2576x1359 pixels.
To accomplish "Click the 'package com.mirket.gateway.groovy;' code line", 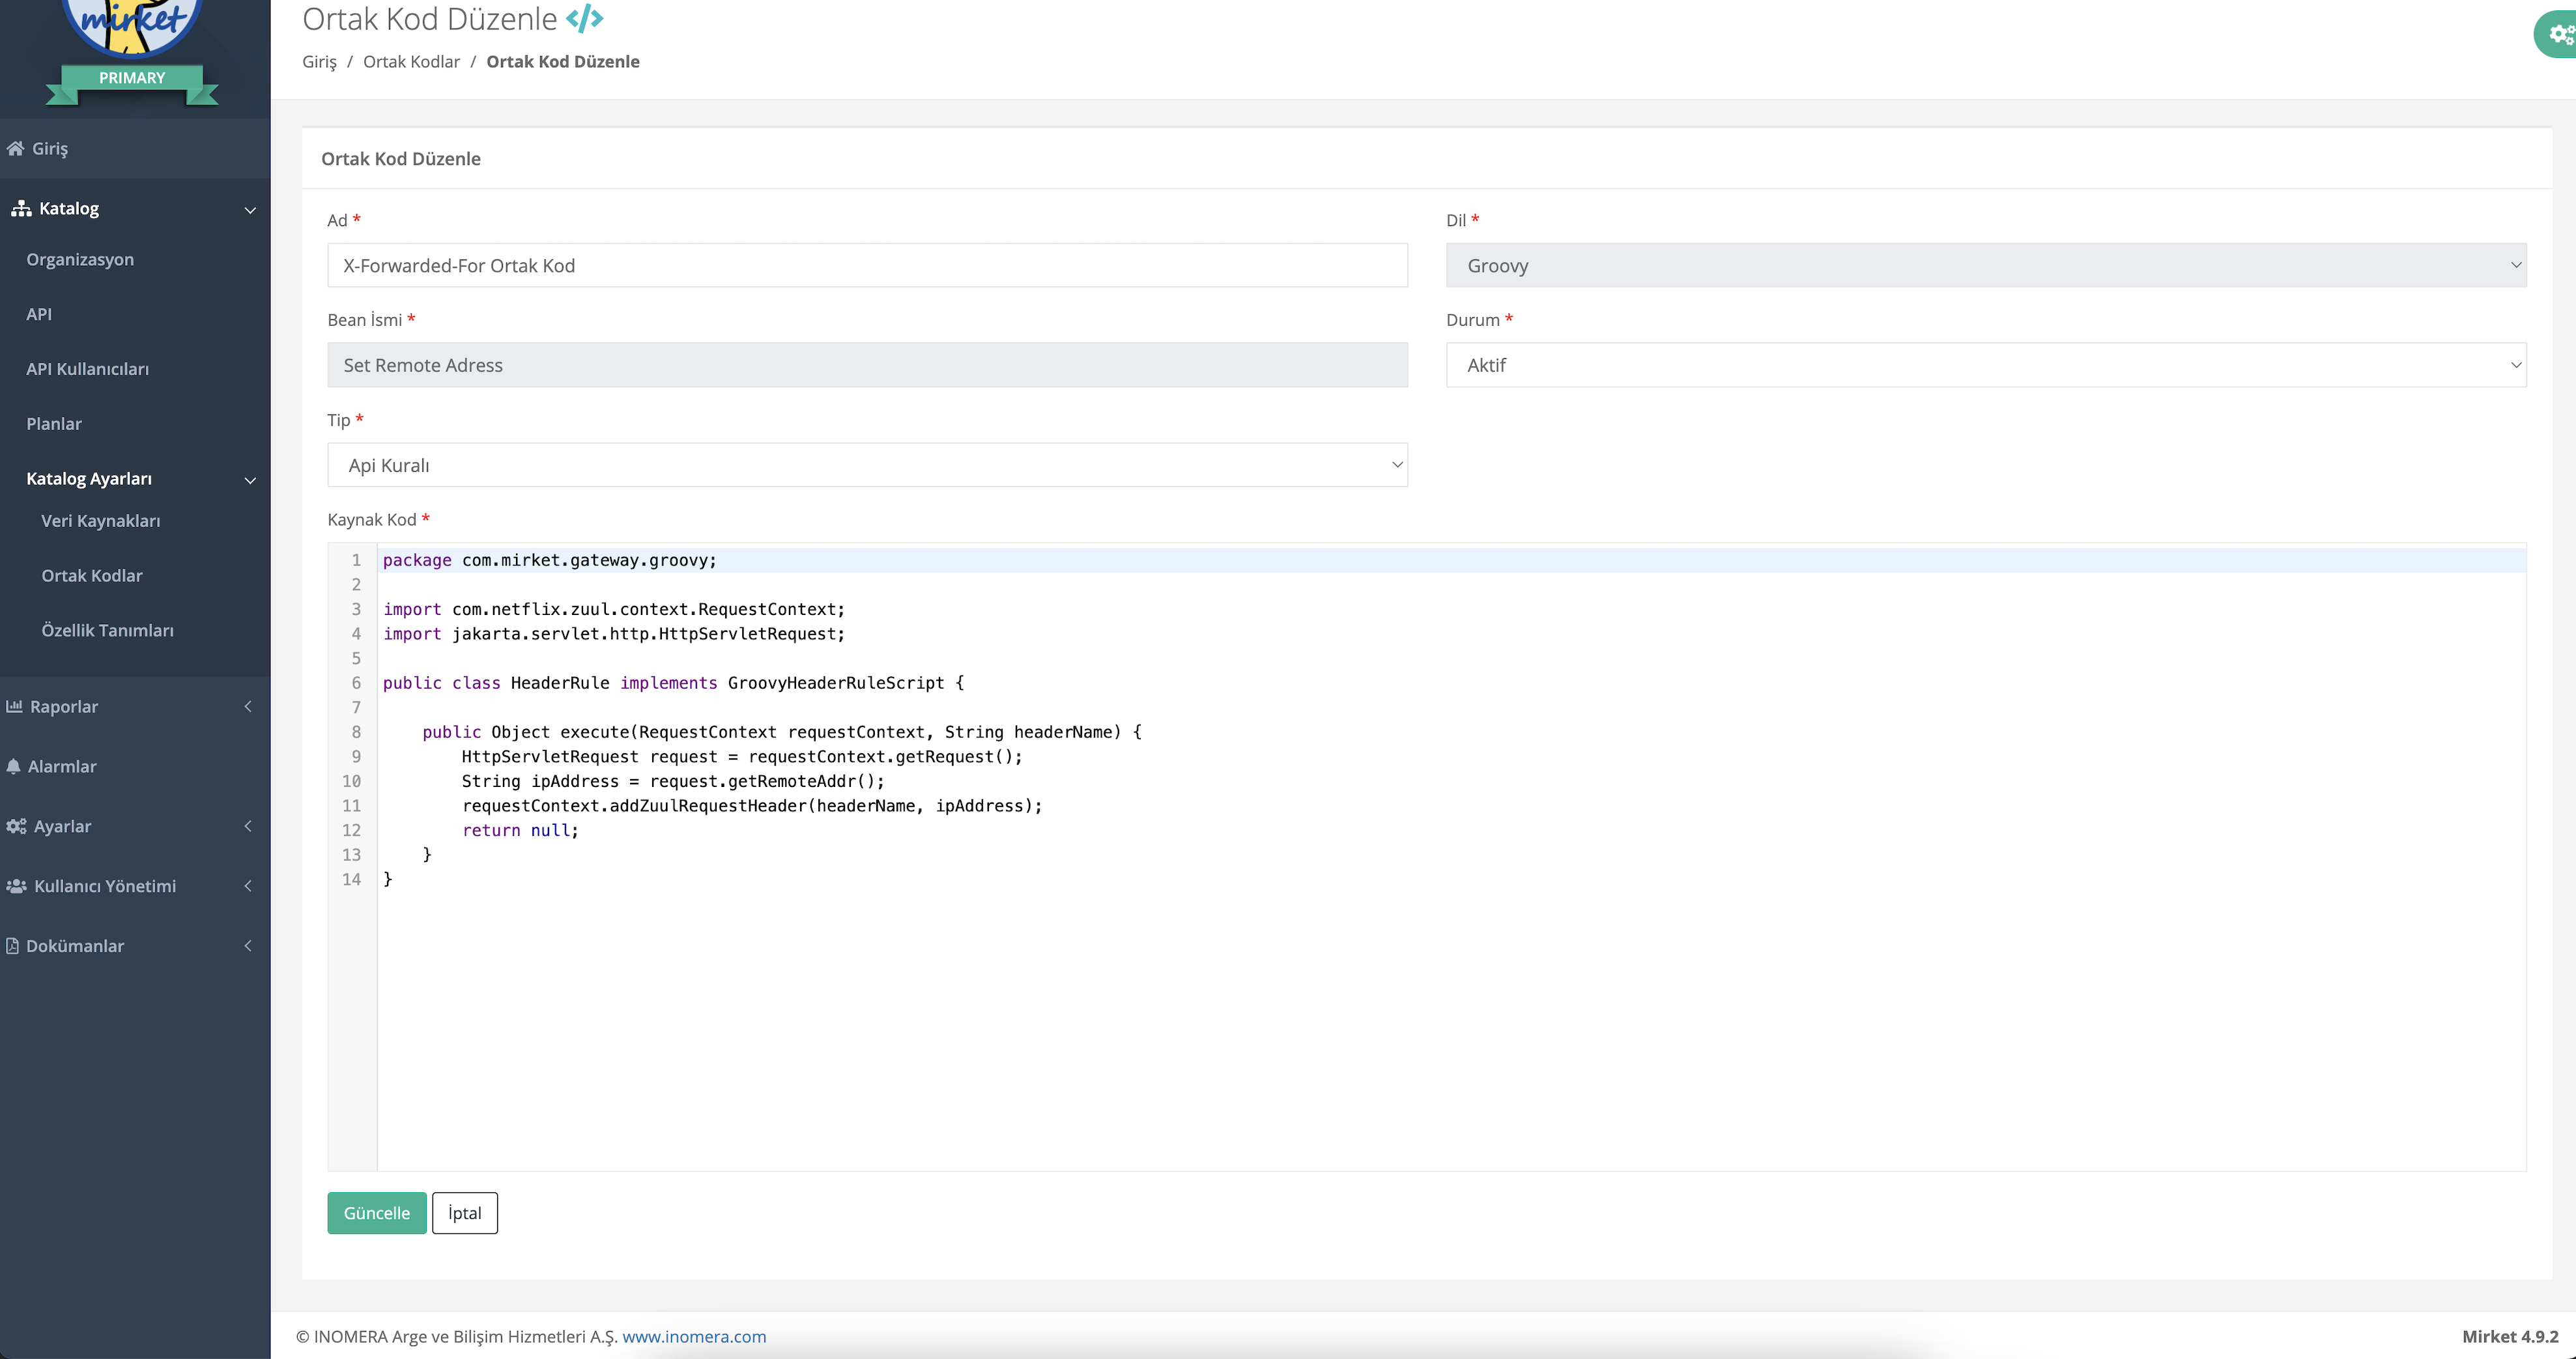I will pyautogui.click(x=550, y=560).
